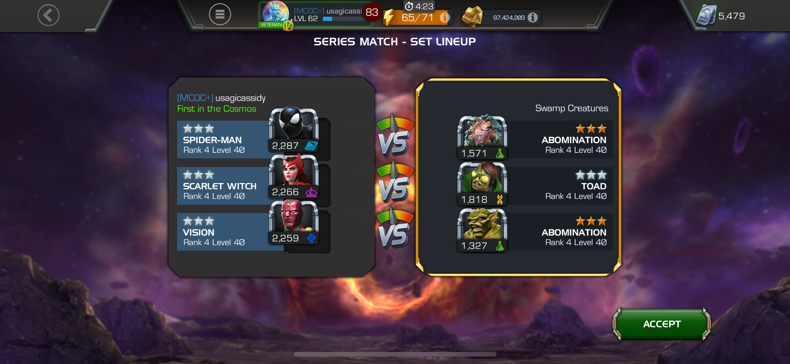
Task: View top Abomination opponent portrait
Action: [x=482, y=137]
